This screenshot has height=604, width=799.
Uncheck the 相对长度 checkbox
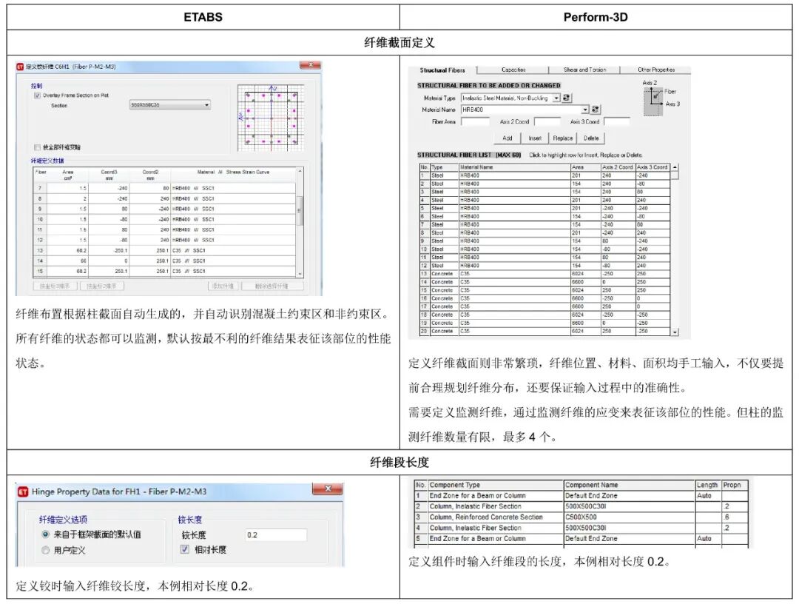tap(185, 548)
